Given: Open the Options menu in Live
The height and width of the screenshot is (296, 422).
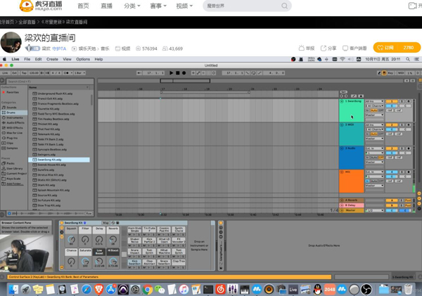Looking at the screenshot, I should [83, 59].
